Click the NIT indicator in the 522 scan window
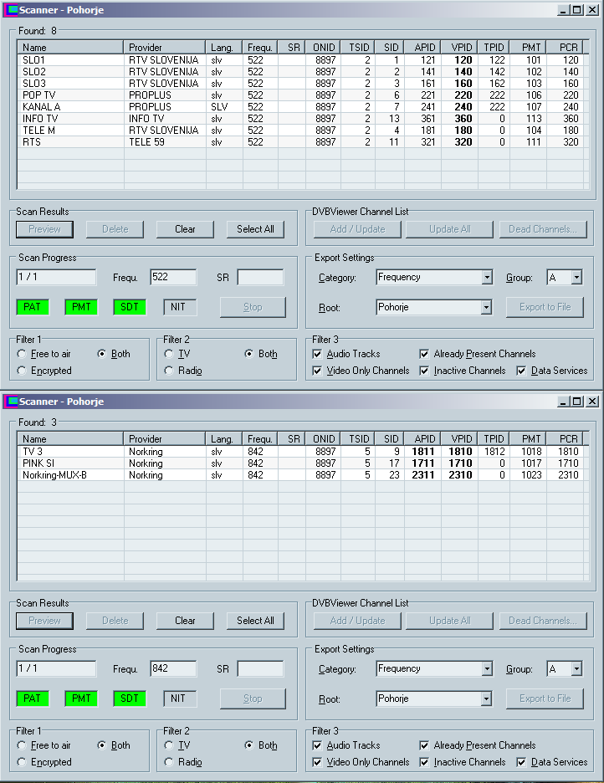 pos(179,307)
